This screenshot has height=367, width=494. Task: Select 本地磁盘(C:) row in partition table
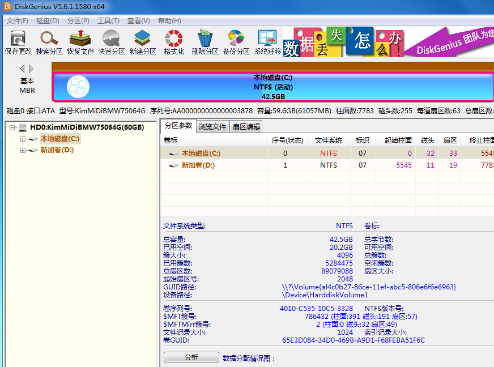click(327, 153)
